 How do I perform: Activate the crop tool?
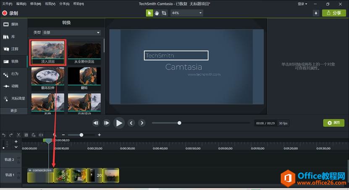(164, 13)
